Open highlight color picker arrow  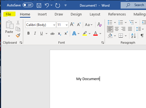point(89,33)
